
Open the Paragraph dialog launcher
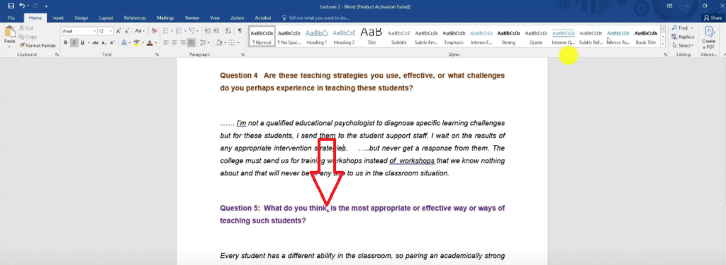pyautogui.click(x=242, y=54)
